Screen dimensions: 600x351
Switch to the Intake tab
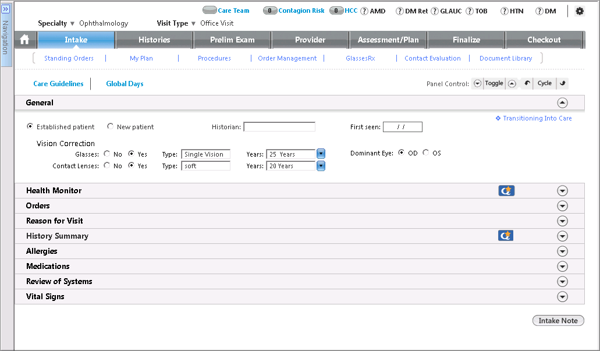point(76,40)
